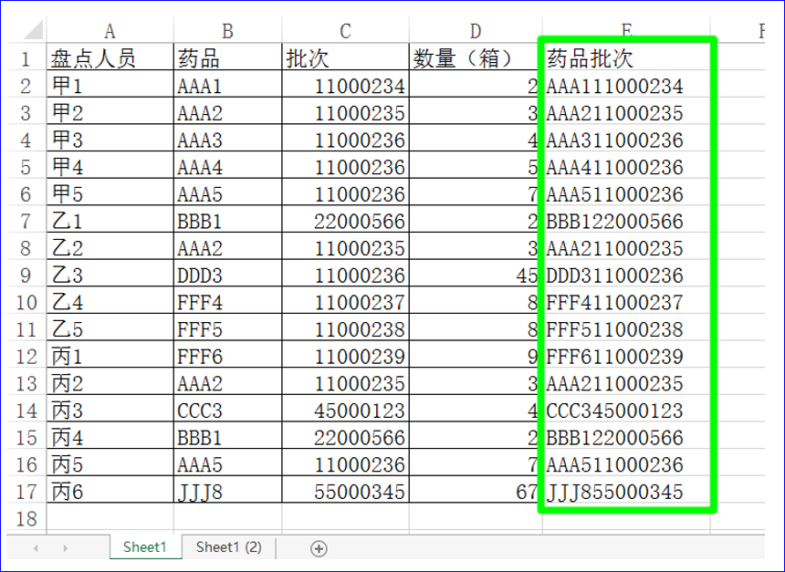Select cell FFF4 in column B
The width and height of the screenshot is (785, 572).
point(228,302)
